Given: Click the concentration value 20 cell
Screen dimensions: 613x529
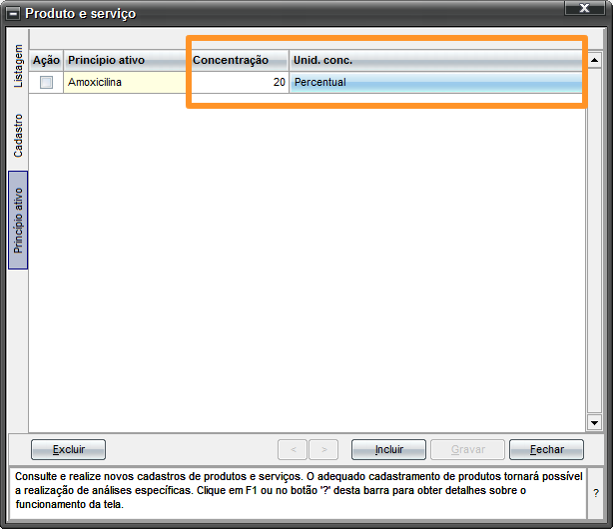Looking at the screenshot, I should pos(239,82).
